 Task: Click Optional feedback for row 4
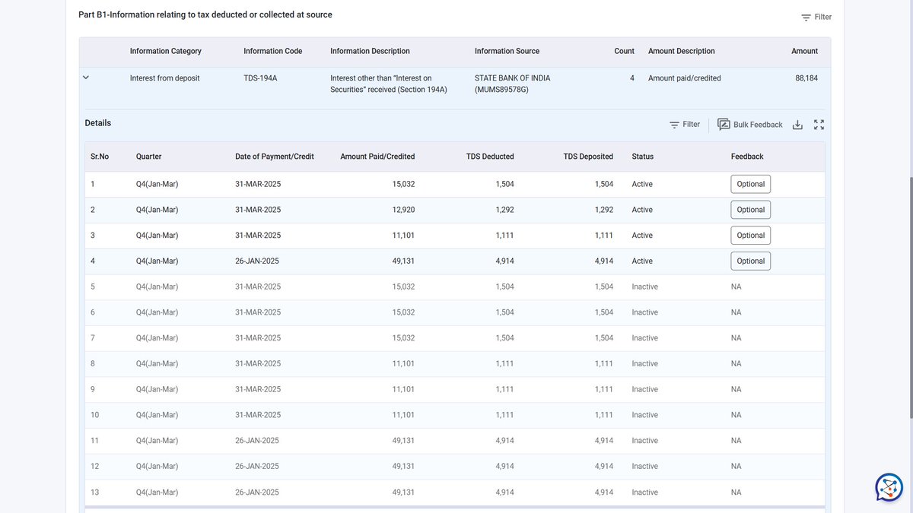(751, 261)
